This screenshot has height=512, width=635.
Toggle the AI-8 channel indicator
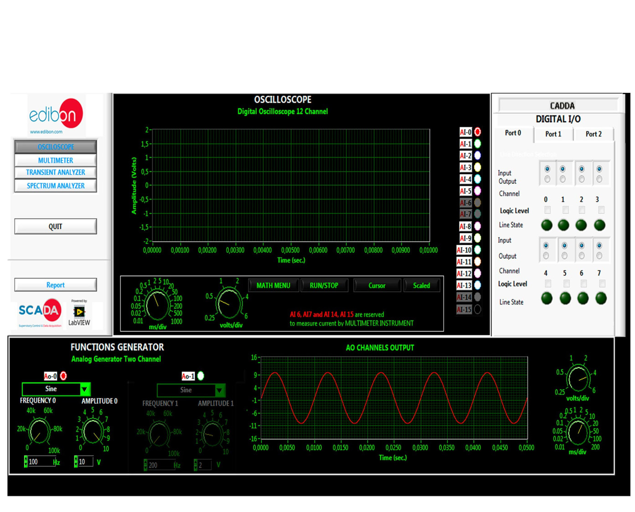(x=477, y=226)
